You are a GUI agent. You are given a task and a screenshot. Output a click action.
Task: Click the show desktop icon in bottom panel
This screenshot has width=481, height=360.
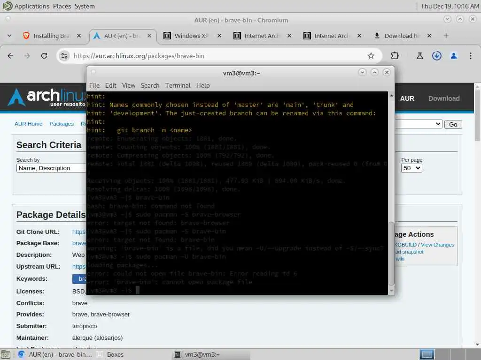(x=6, y=354)
